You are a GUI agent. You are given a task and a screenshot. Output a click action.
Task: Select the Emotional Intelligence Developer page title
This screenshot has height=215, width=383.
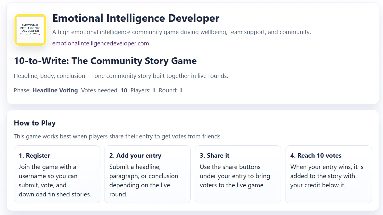136,18
